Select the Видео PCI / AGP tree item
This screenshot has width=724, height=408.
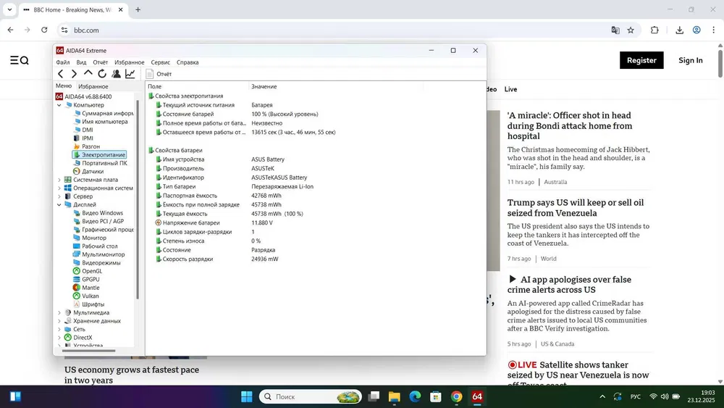[98, 221]
